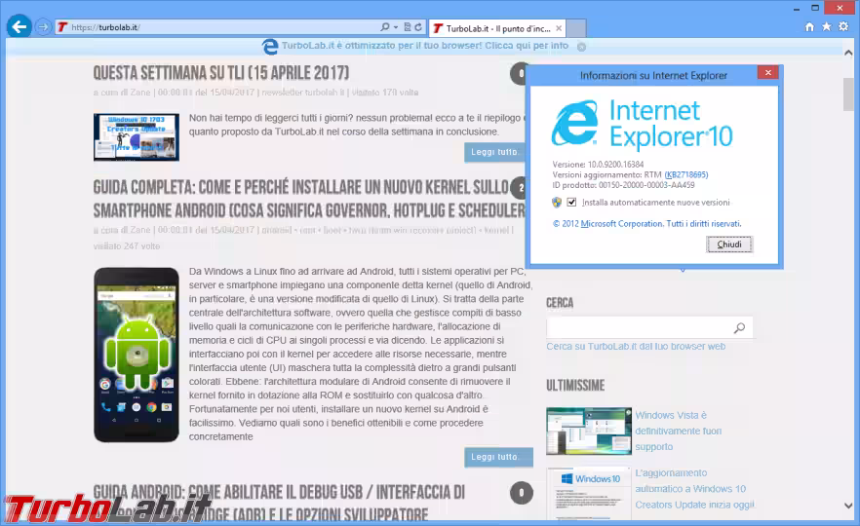Open the Home page icon
This screenshot has width=860, height=526.
[809, 27]
